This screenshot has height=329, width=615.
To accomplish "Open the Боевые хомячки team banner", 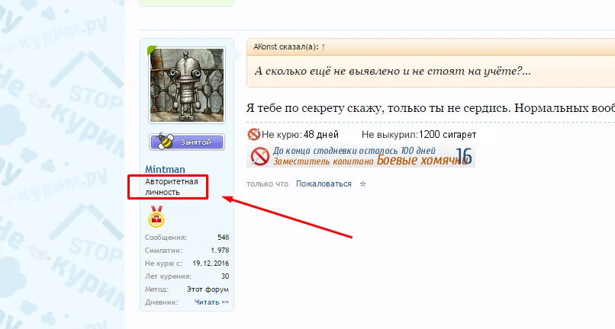I will (x=360, y=156).
